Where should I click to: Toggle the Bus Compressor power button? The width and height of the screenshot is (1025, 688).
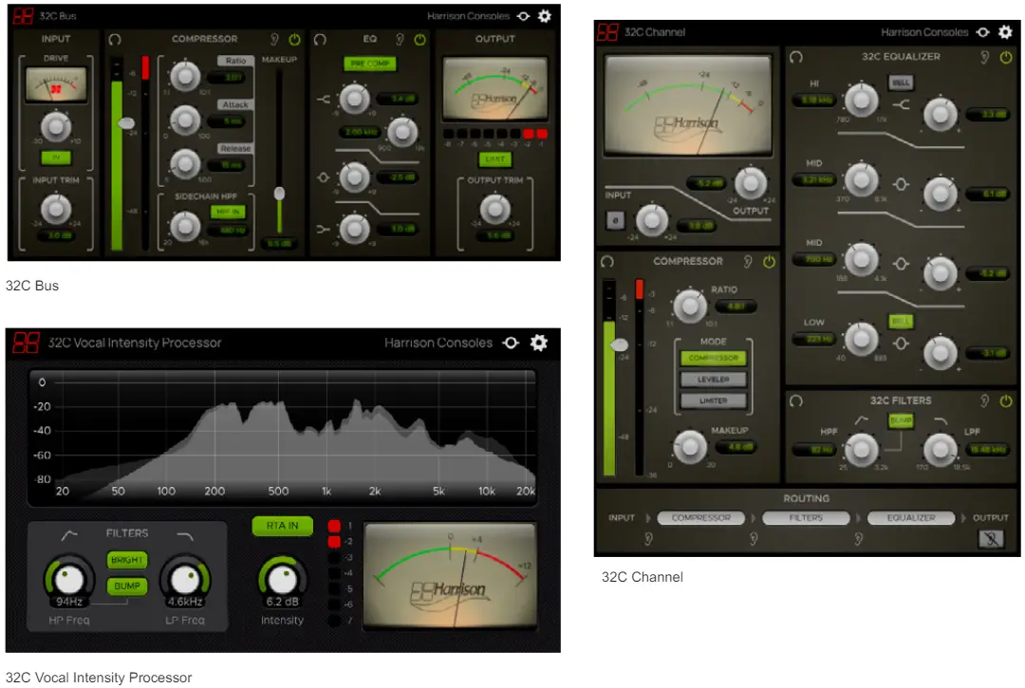tap(294, 40)
